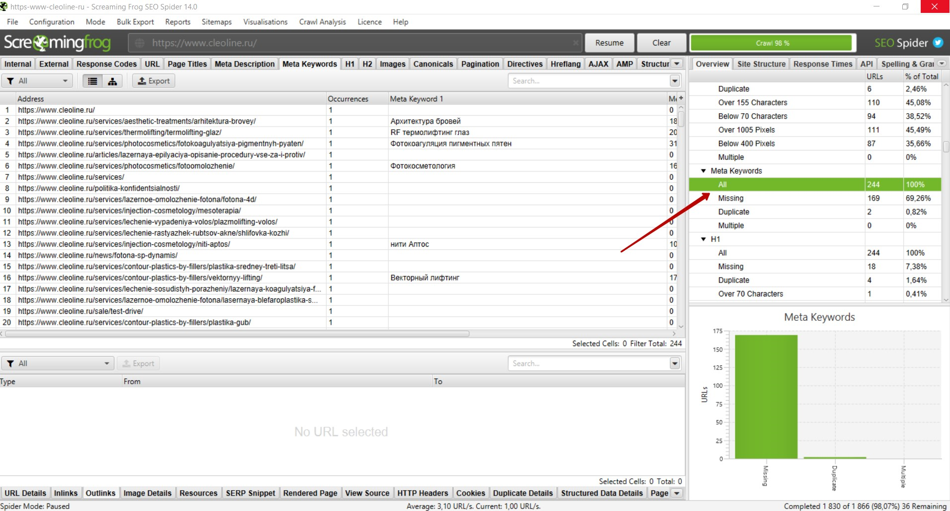The height and width of the screenshot is (511, 950).
Task: Click the Twitter bird icon
Action: point(938,43)
